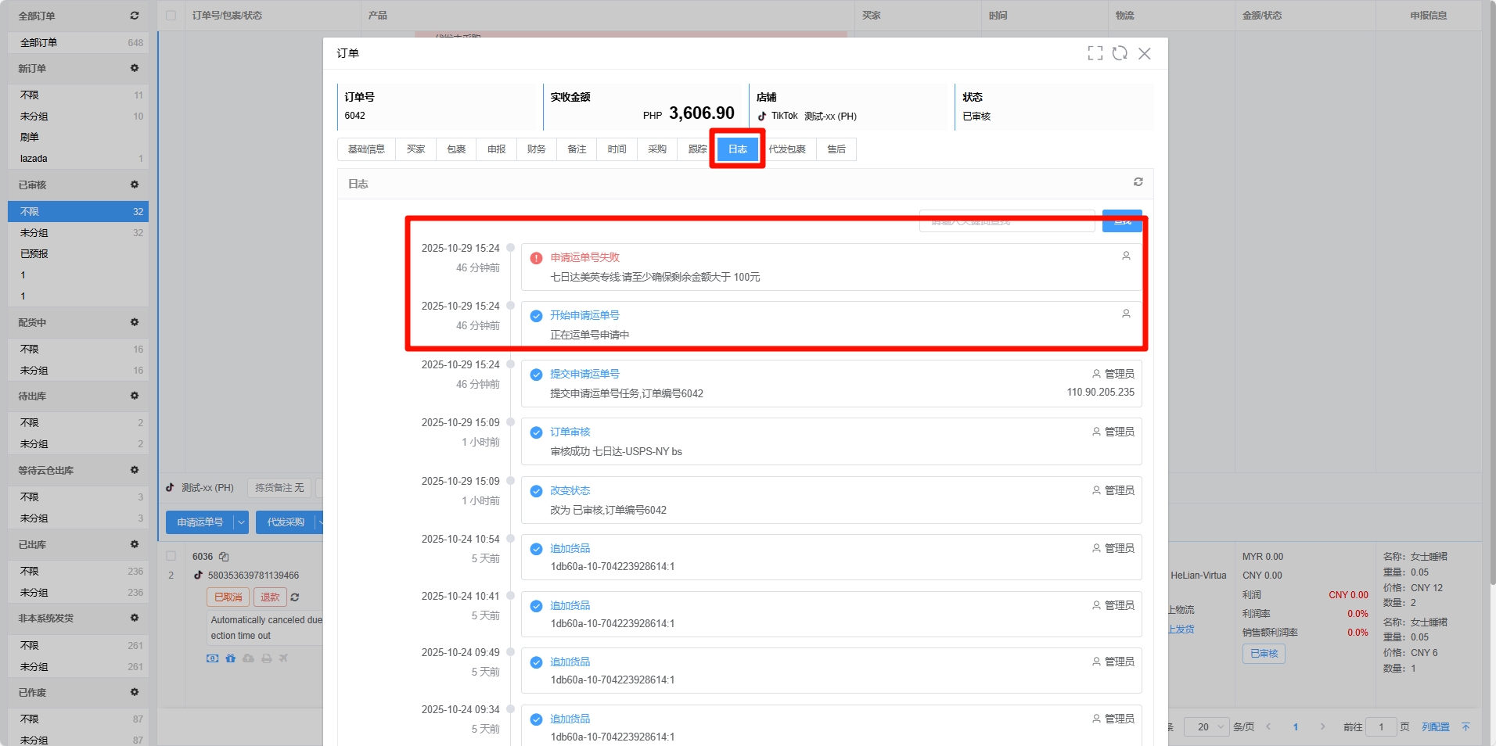This screenshot has width=1496, height=746.
Task: Click refresh icon beside 全部订单 sidebar title
Action: [135, 16]
